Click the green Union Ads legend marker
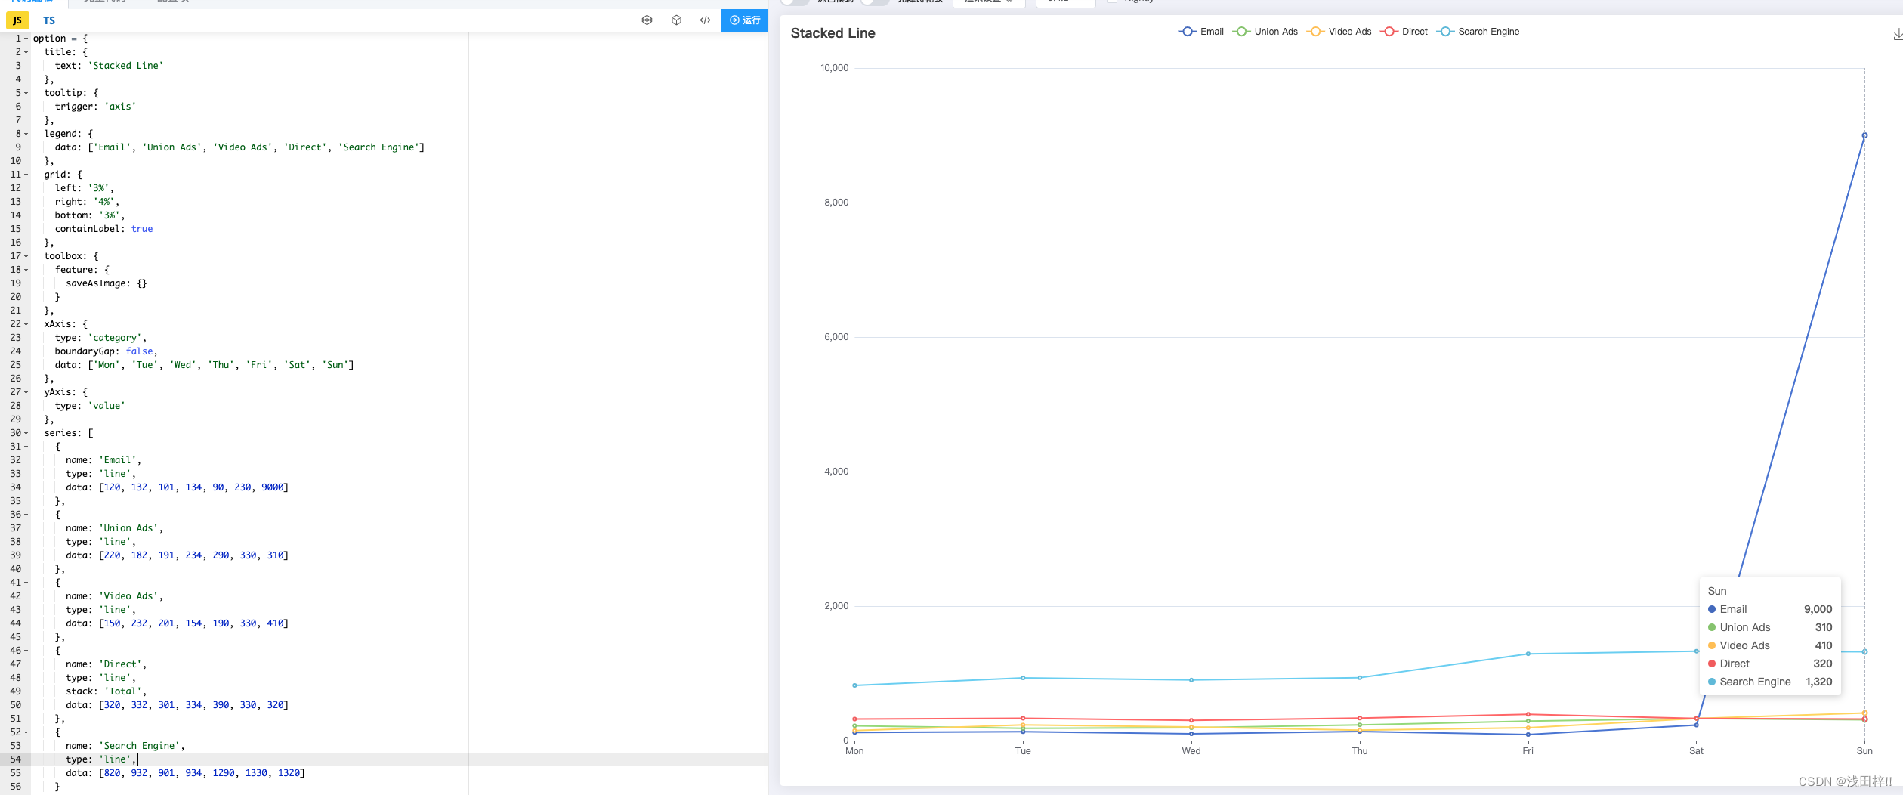 pyautogui.click(x=1240, y=31)
